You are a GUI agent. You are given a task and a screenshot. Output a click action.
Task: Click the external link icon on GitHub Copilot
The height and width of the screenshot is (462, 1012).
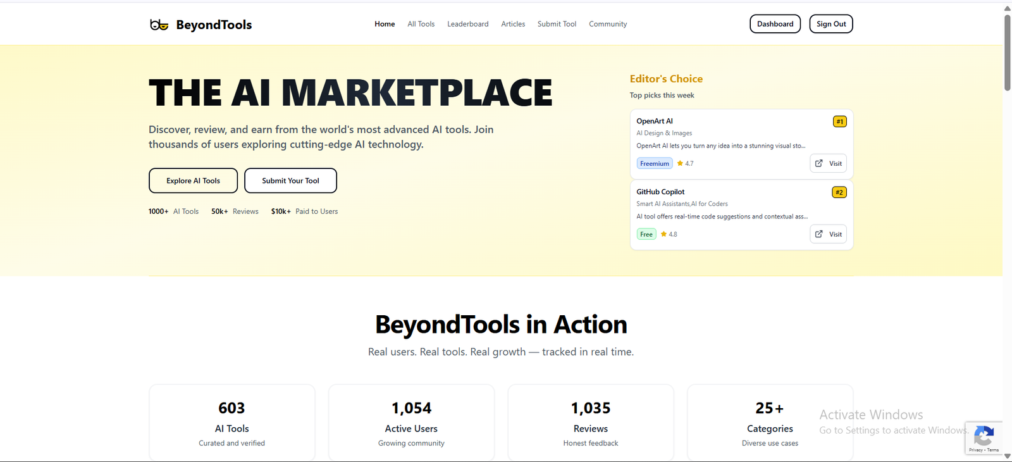pyautogui.click(x=818, y=234)
